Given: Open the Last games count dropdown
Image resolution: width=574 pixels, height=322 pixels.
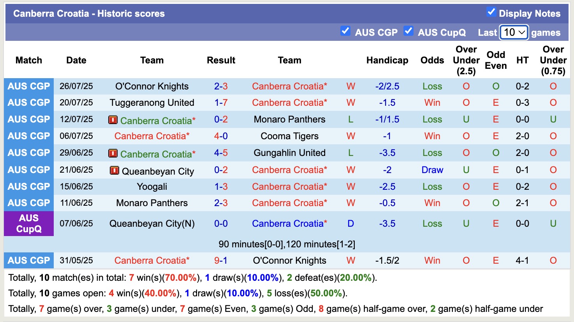Looking at the screenshot, I should (513, 33).
